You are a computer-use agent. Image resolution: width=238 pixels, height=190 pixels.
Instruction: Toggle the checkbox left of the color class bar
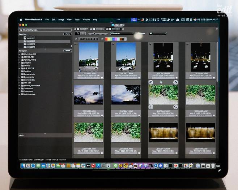102,39
